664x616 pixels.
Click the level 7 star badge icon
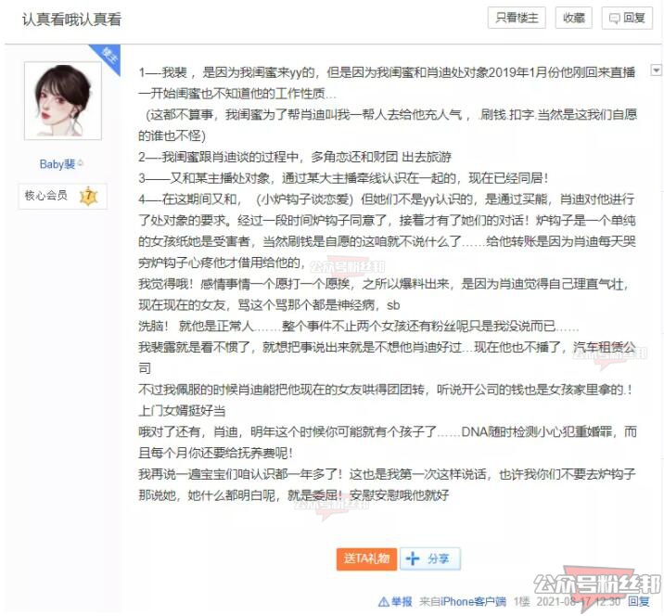(88, 196)
